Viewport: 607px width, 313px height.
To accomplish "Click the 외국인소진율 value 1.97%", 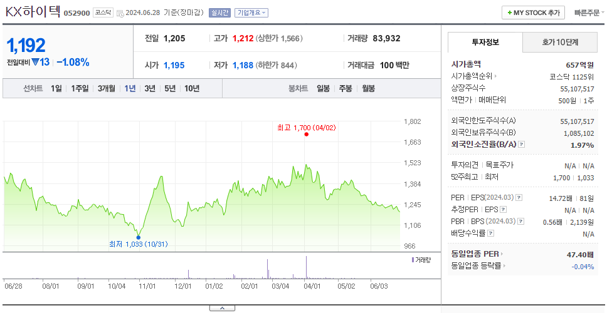I will pos(582,145).
